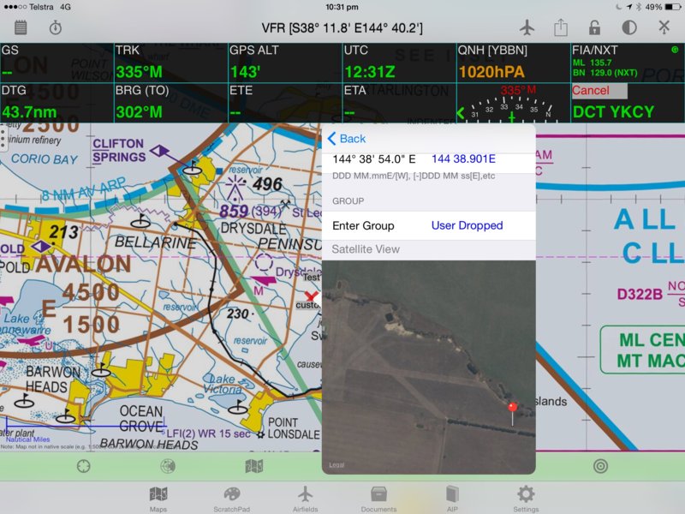Tap the QNH [YBBN] 1020hPA readout

tap(513, 63)
